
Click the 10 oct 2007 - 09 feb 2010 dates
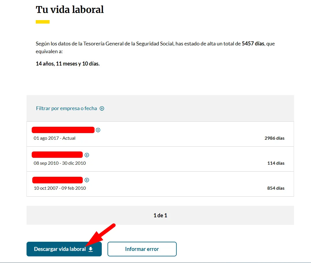coord(60,188)
